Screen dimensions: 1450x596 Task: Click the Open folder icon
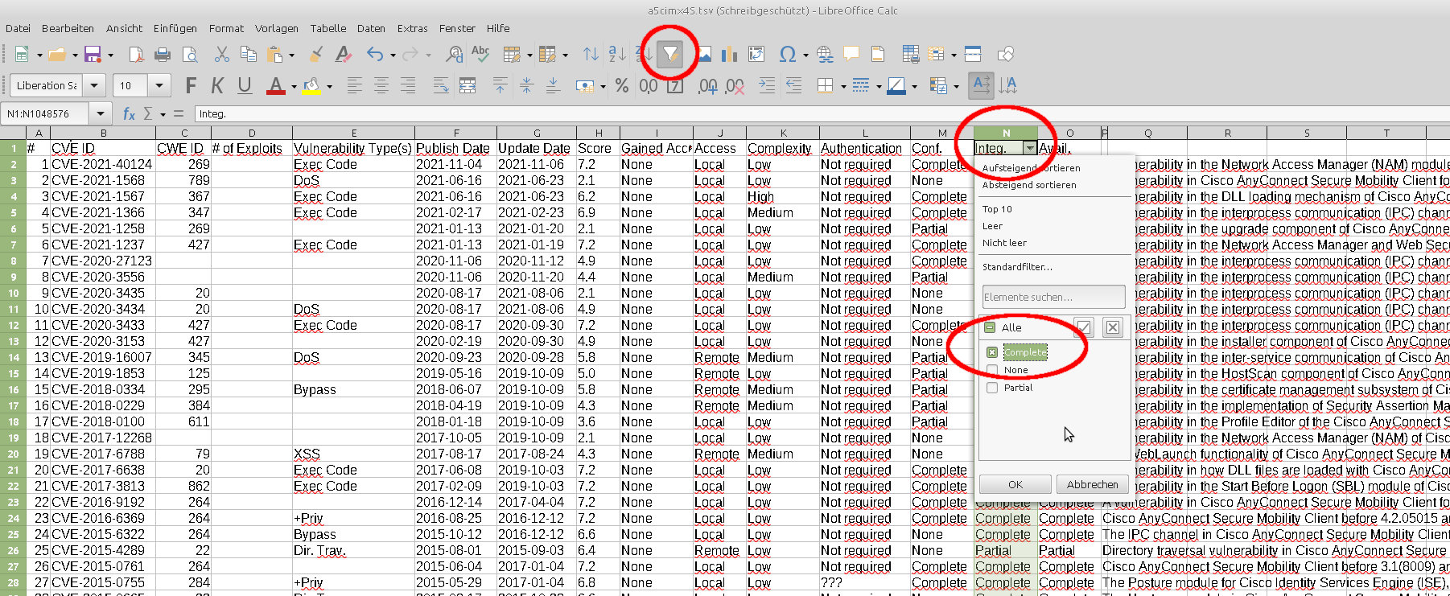coord(56,54)
